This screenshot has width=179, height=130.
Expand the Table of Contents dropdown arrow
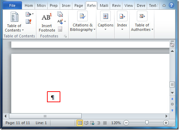point(23,30)
